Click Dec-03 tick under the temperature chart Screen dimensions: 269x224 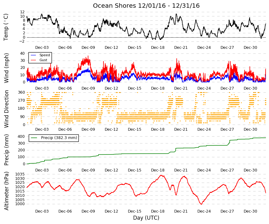[x=42, y=48]
